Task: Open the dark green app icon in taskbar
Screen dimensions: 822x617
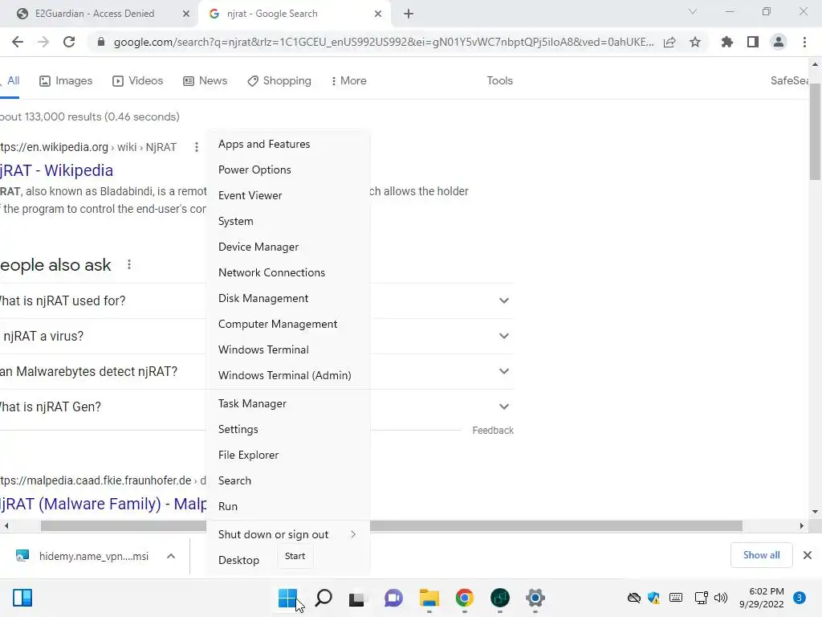Action: pyautogui.click(x=500, y=598)
